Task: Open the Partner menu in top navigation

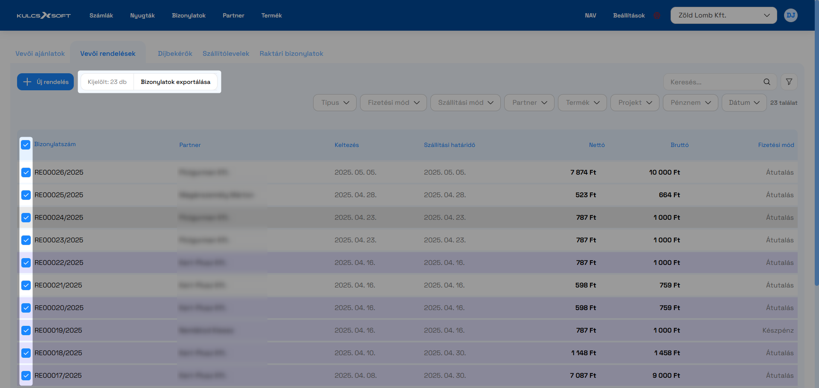Action: [233, 15]
